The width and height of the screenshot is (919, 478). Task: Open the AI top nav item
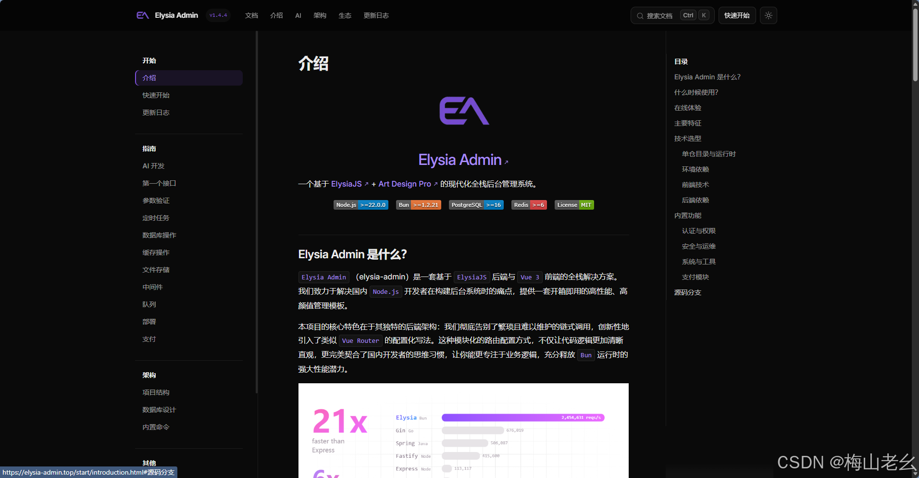pos(298,15)
